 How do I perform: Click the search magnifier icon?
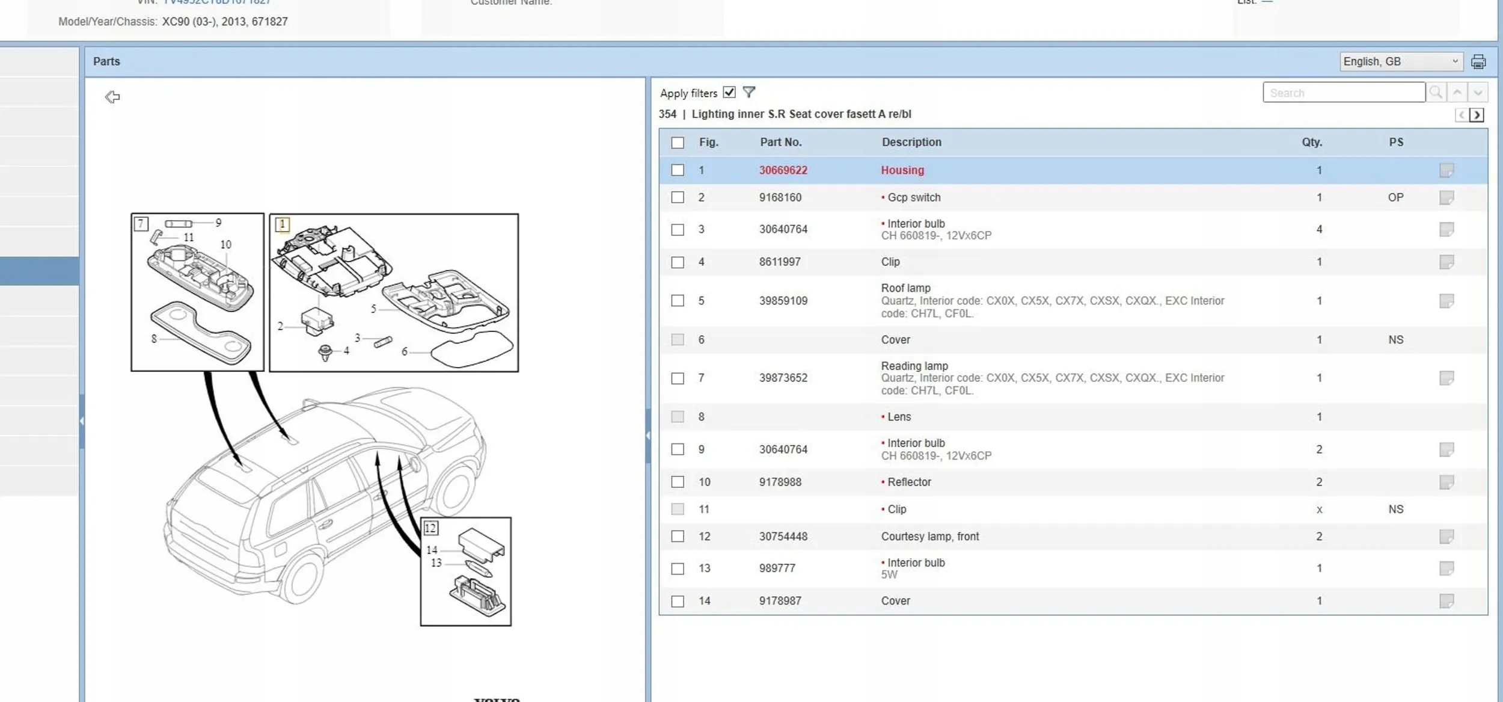coord(1436,93)
